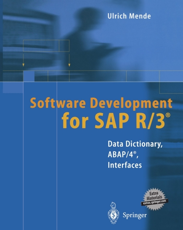
Task: Select the title 'Software Development'
Action: (101, 104)
